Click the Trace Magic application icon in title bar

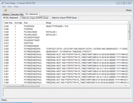[x=3, y=3]
